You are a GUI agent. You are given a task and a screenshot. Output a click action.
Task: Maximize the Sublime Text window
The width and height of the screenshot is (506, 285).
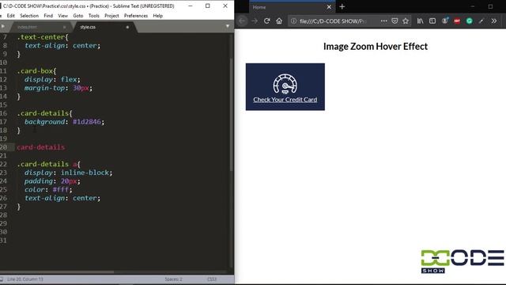tap(207, 6)
